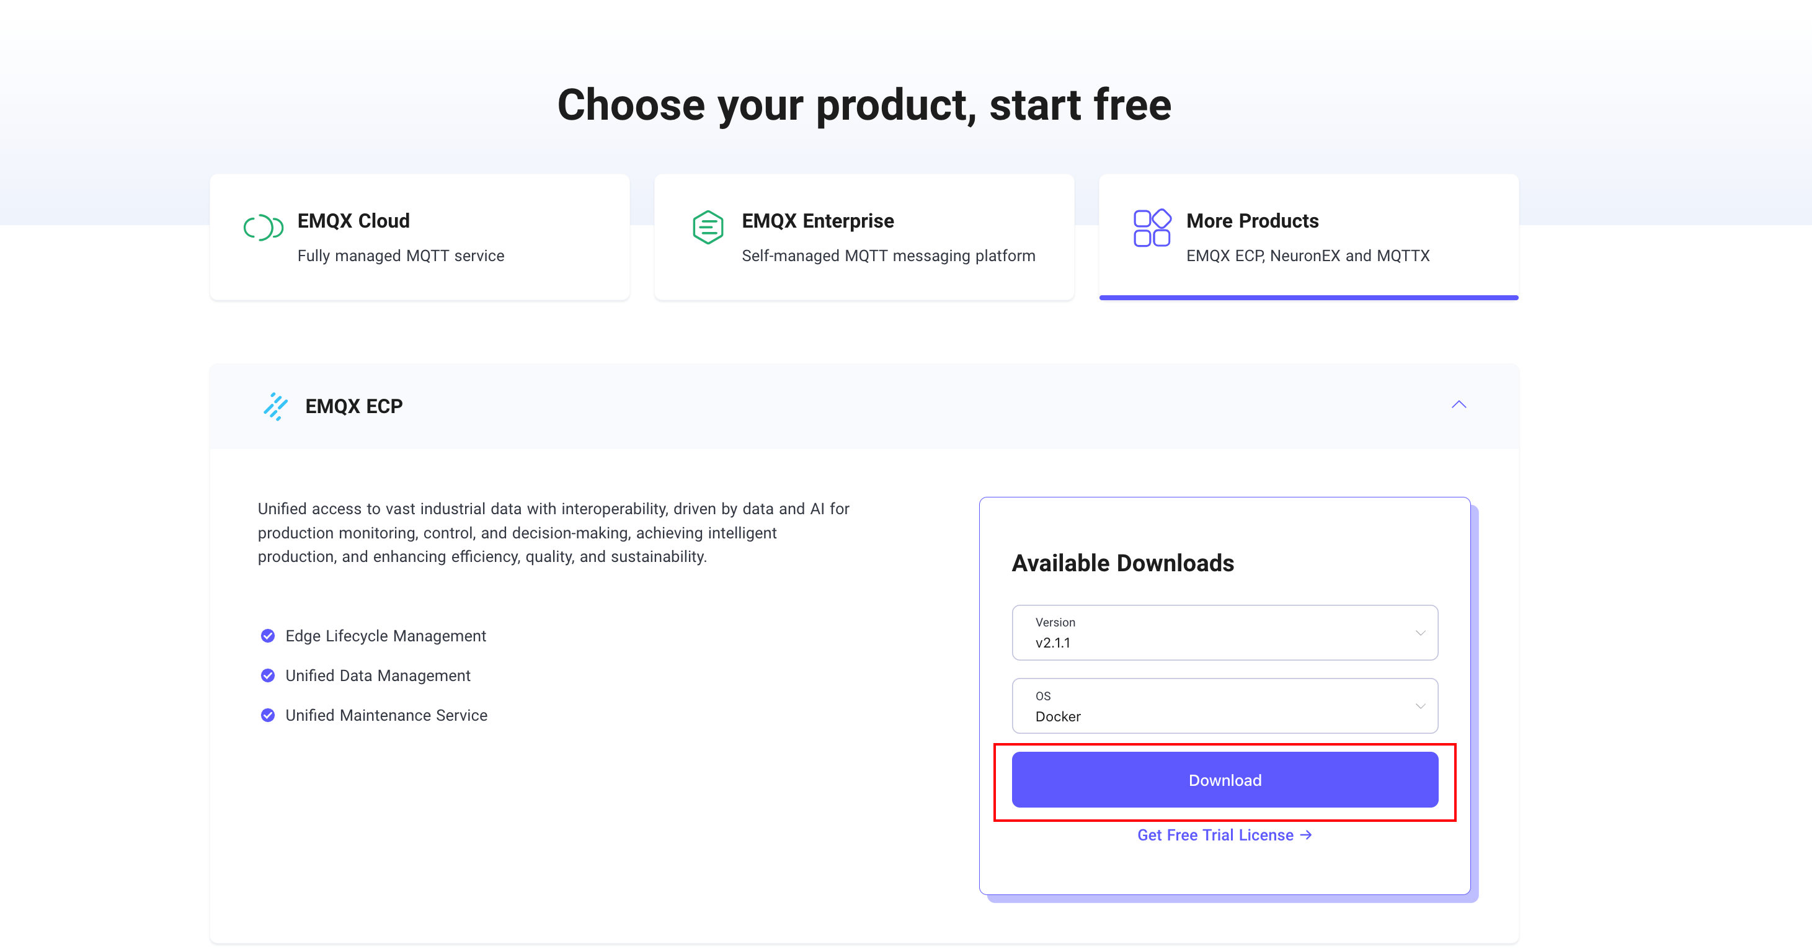1812x949 pixels.
Task: Click the Available Downloads heading
Action: 1122,563
